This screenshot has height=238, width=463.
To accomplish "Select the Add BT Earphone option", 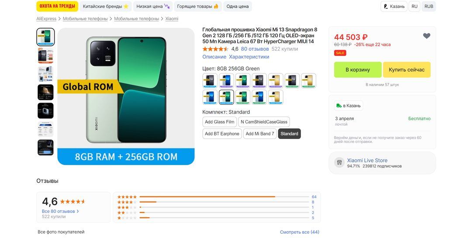I will pos(222,134).
